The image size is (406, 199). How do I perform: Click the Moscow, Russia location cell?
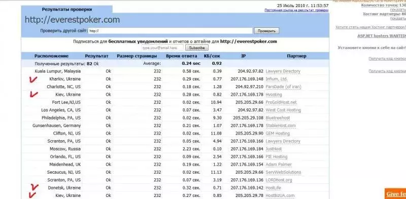[65, 148]
